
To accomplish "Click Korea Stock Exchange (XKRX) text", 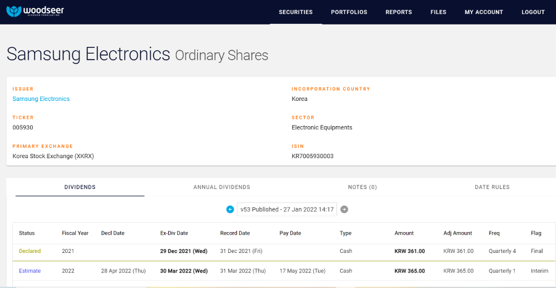I will (53, 156).
